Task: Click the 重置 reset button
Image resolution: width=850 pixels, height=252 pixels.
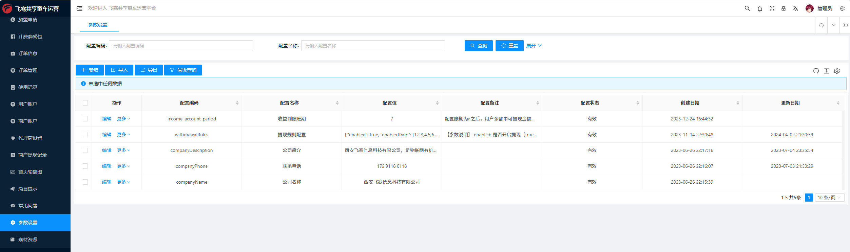Action: coord(509,46)
